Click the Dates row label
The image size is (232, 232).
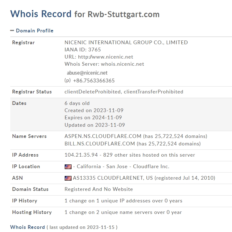click(x=19, y=103)
